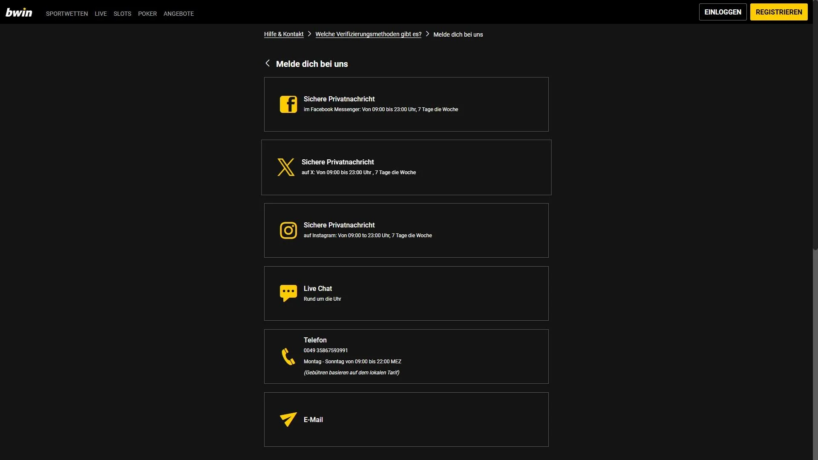Screen dimensions: 818x460
Task: Open the Hilfe & Kontakt breadcrumb link
Action: [284, 34]
